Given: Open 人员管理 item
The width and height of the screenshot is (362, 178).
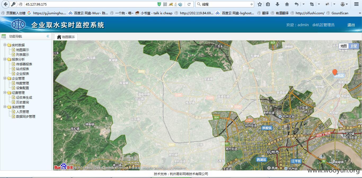Looking at the screenshot, I should pyautogui.click(x=23, y=112).
